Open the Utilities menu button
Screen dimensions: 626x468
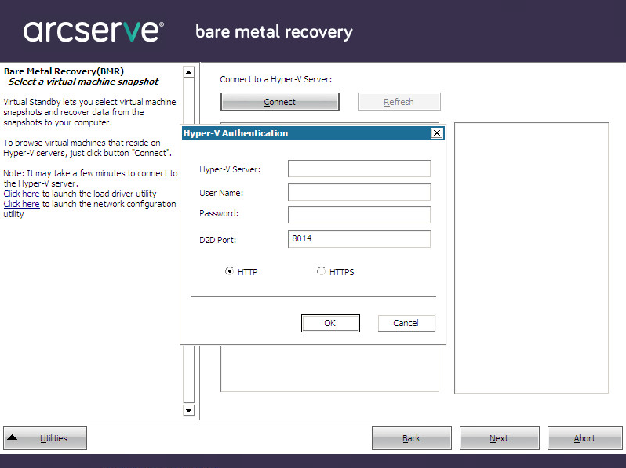pyautogui.click(x=45, y=438)
